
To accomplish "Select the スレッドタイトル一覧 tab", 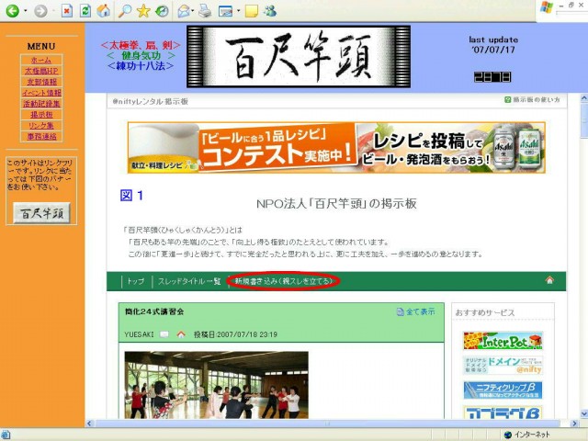I will (x=189, y=281).
